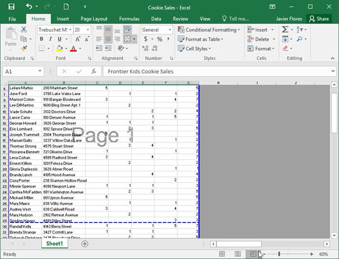Click the Save icon in title bar

(x=11, y=7)
